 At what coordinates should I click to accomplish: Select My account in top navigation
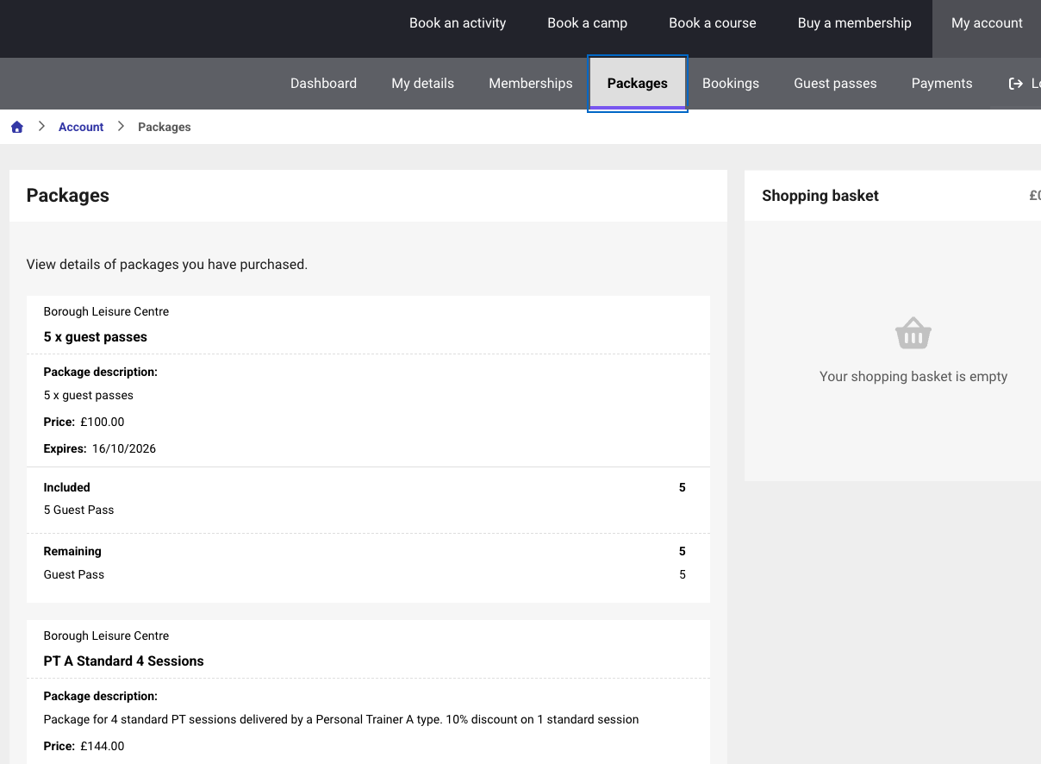tap(987, 23)
